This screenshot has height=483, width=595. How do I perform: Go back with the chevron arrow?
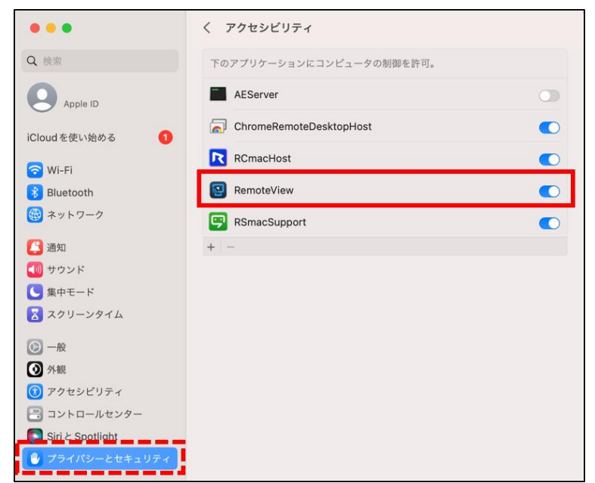click(x=207, y=28)
